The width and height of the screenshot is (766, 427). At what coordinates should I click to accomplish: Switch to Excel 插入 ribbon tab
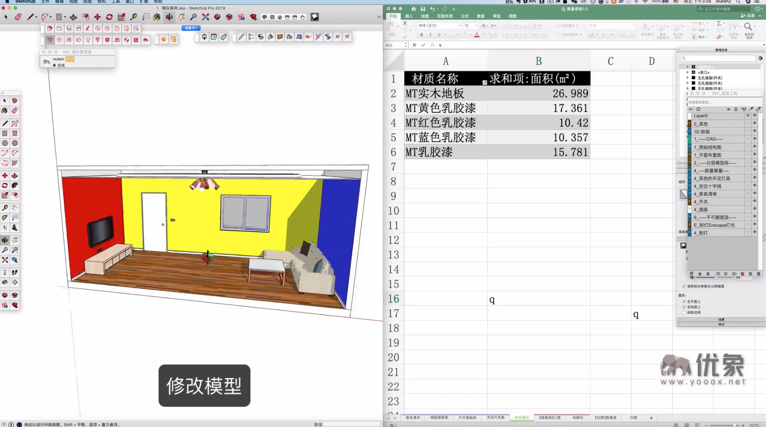point(409,16)
